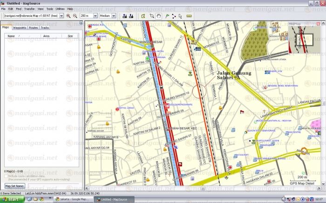326x203 pixels.
Task: Switch to the Waypoints tab
Action: coord(19,28)
